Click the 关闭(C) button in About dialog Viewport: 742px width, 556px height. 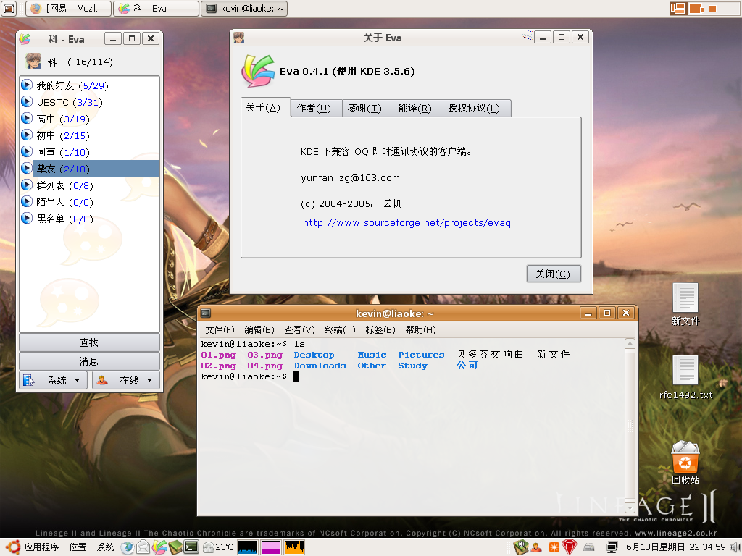click(554, 274)
